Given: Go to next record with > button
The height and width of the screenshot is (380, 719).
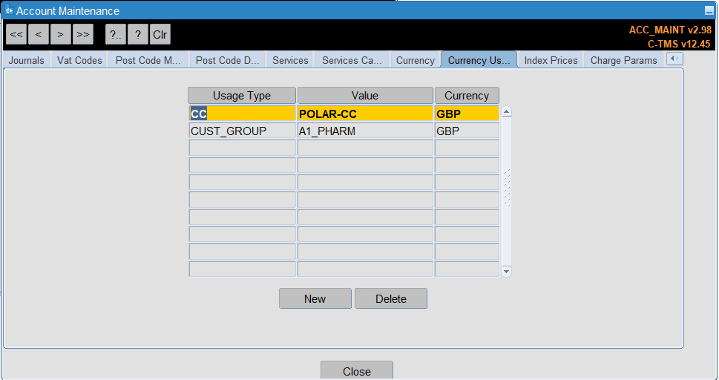Looking at the screenshot, I should pos(61,34).
